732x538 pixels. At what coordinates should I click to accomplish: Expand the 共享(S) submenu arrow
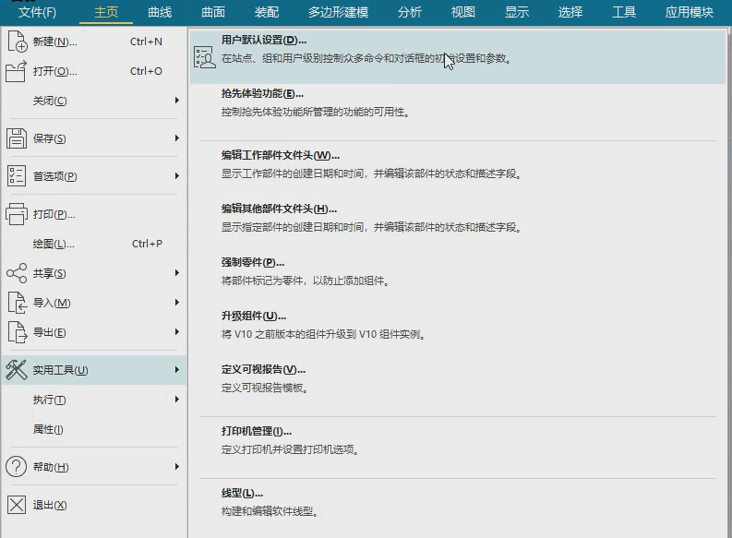click(177, 272)
